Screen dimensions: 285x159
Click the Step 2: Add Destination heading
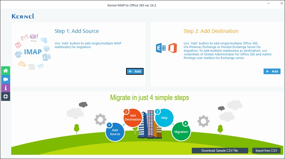tap(211, 31)
